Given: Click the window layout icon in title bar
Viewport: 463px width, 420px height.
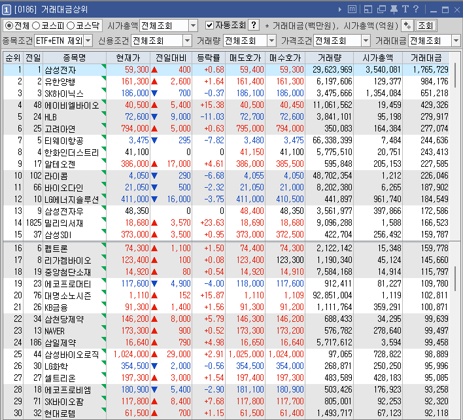Looking at the screenshot, I should pos(368,9).
